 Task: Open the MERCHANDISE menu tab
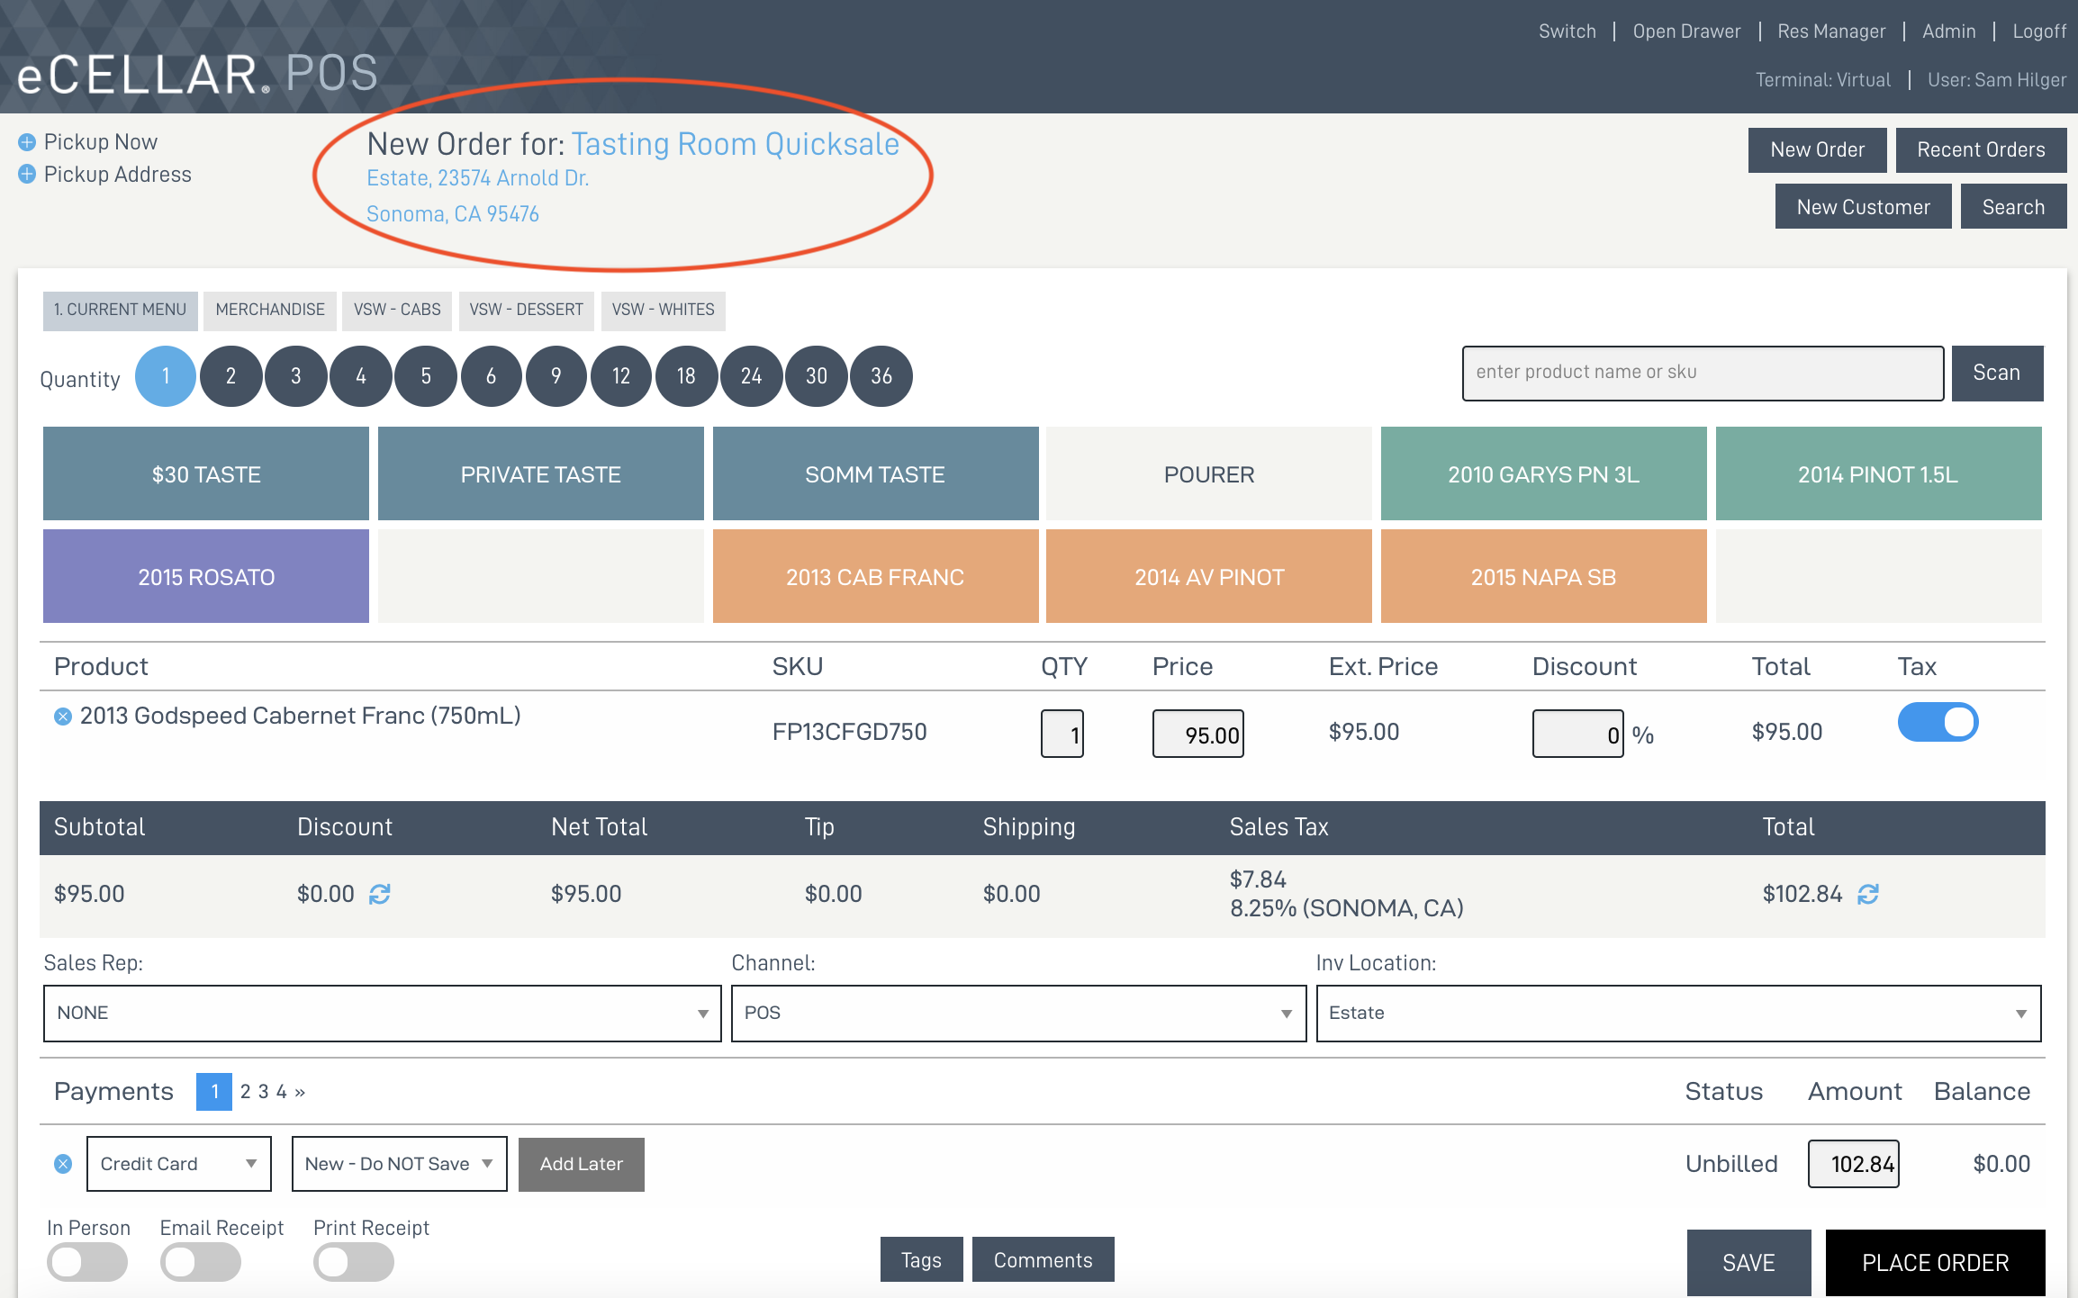270,310
